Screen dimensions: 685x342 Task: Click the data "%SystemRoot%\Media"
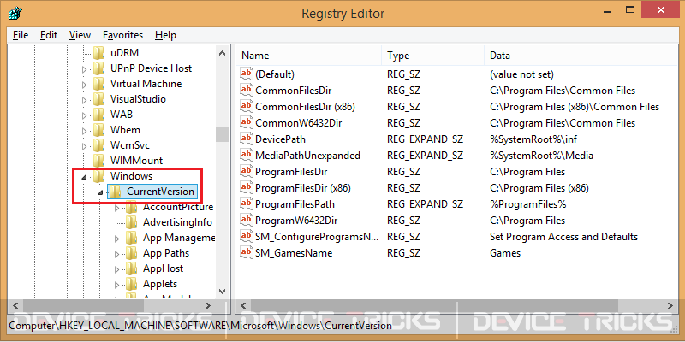coord(541,156)
